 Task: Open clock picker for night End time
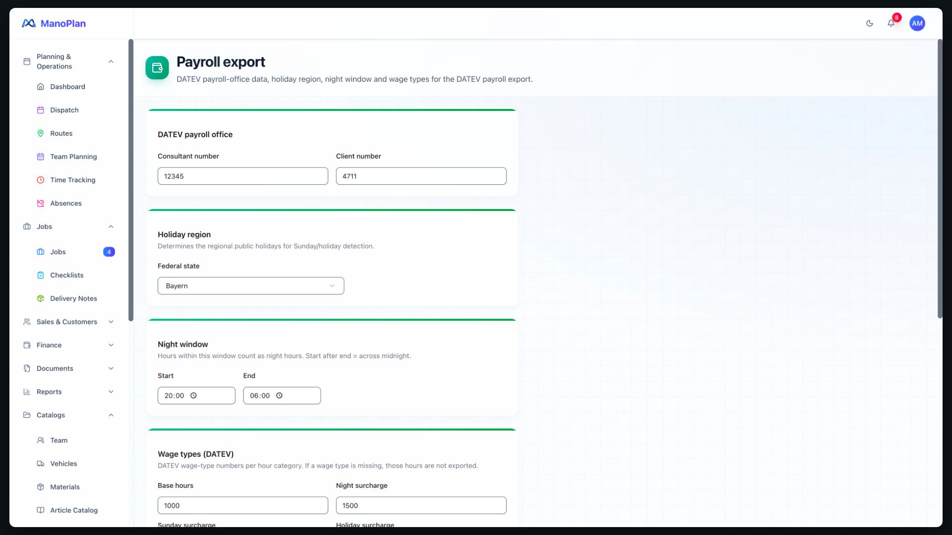pyautogui.click(x=279, y=395)
